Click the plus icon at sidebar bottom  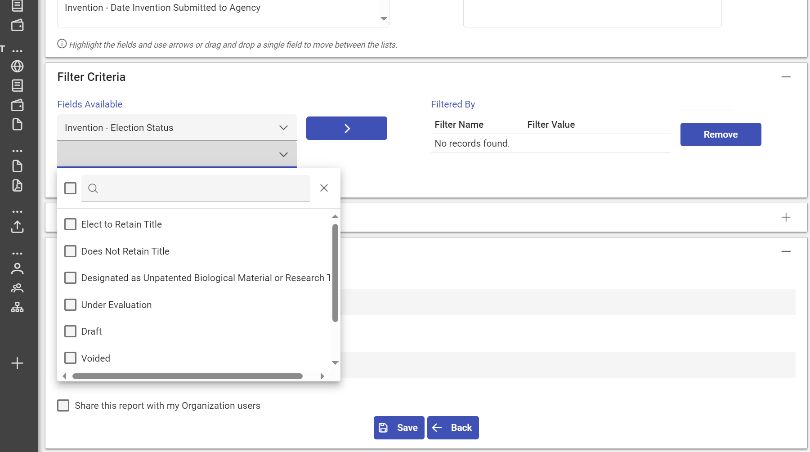(18, 363)
